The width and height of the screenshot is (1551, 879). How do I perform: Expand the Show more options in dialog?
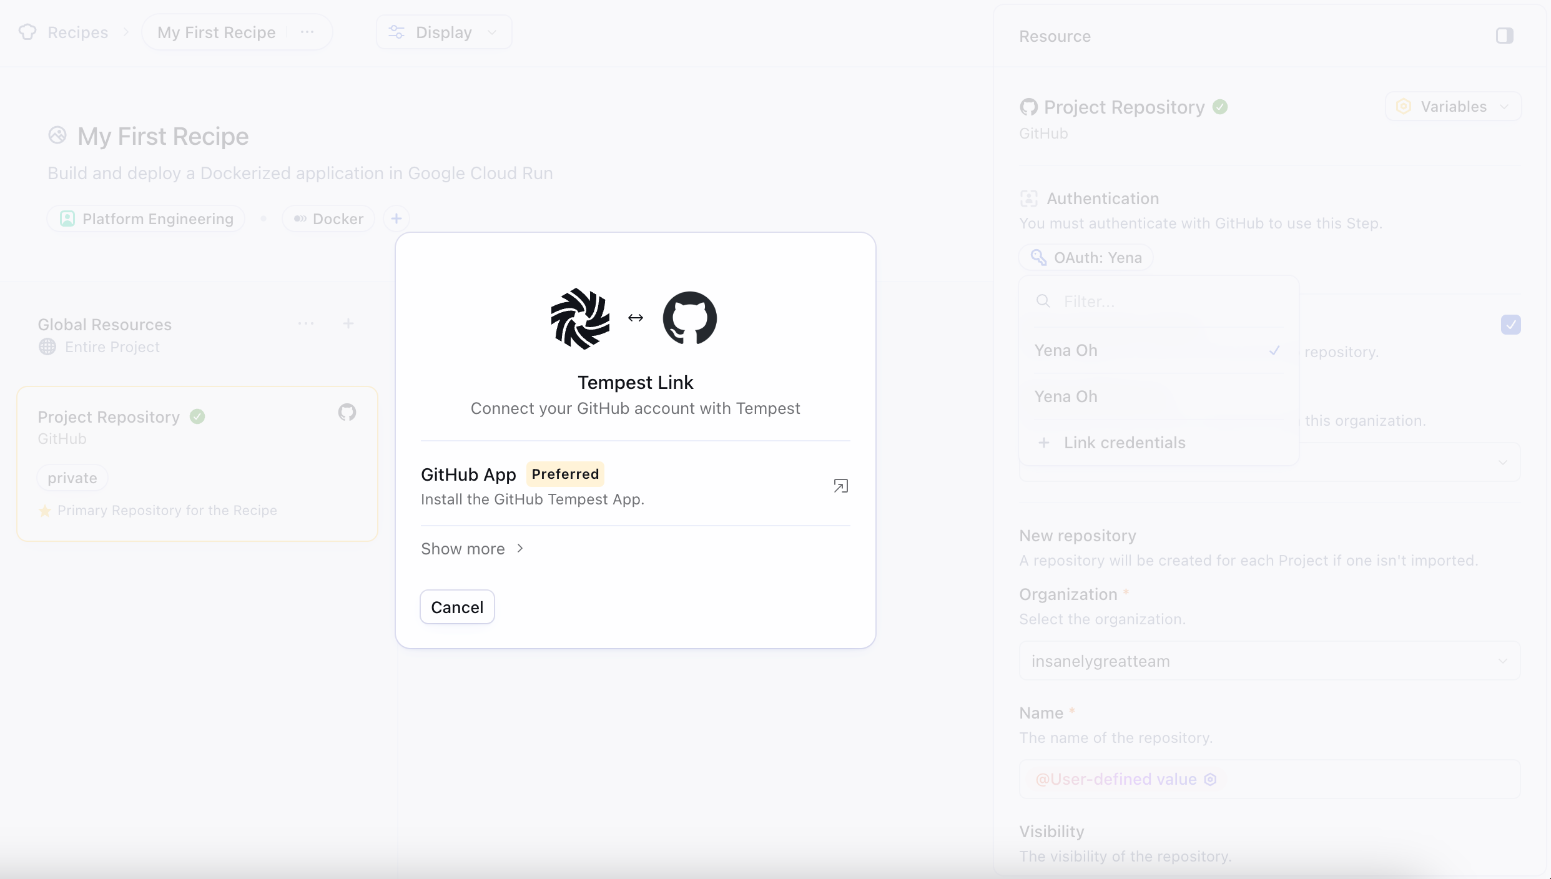tap(473, 549)
